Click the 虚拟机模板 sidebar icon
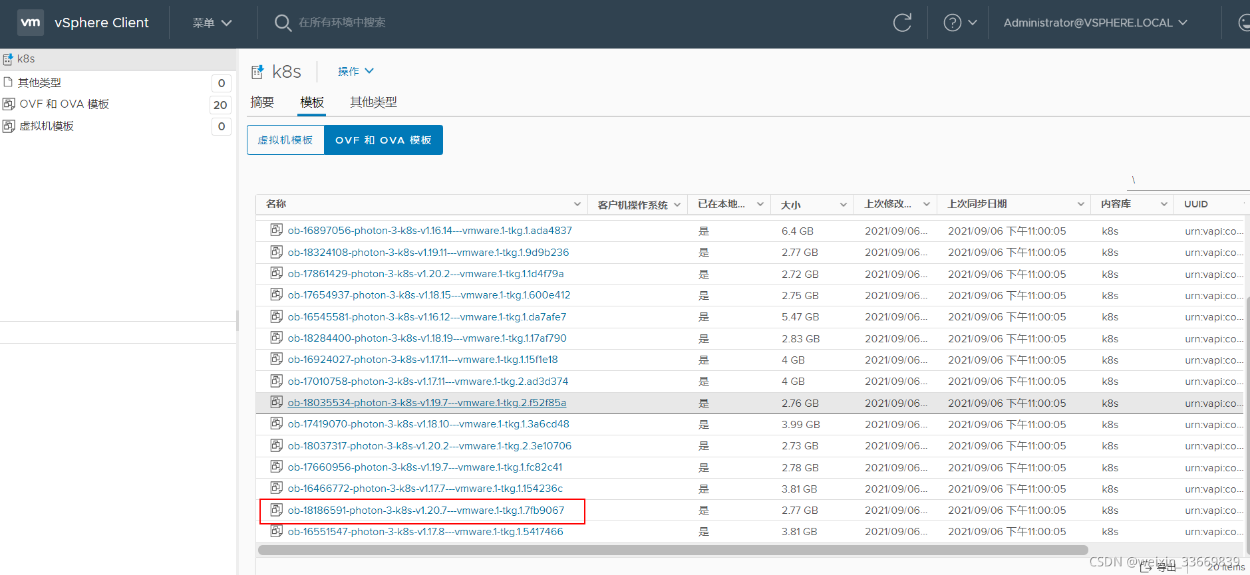This screenshot has width=1250, height=575. coord(9,126)
